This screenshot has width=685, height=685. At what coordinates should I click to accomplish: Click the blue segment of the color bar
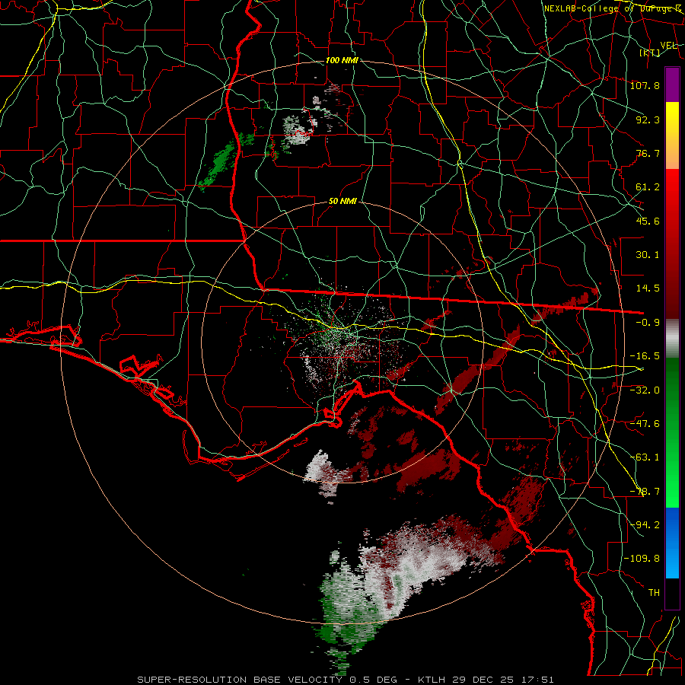tap(672, 543)
